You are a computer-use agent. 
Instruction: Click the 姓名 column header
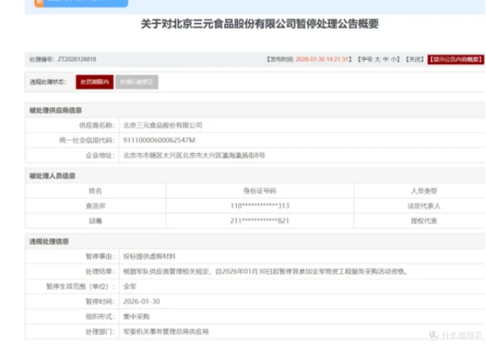(x=95, y=191)
